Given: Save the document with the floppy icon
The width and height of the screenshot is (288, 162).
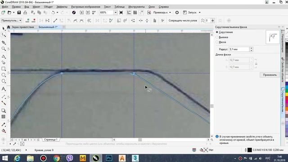Looking at the screenshot, I should click(19, 13).
